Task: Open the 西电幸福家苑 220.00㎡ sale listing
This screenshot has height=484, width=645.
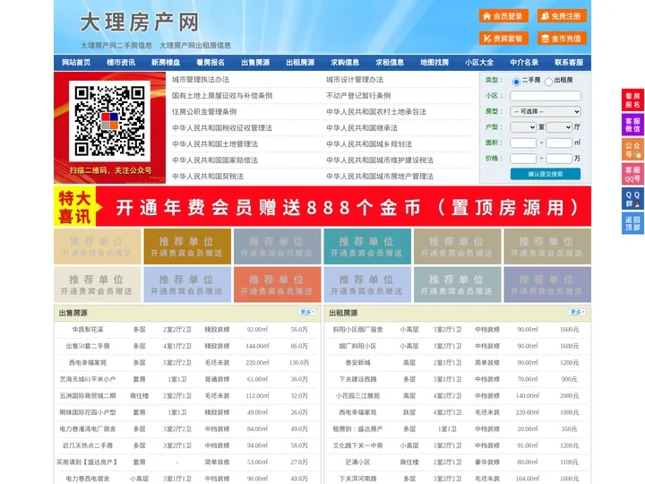Action: [x=88, y=363]
